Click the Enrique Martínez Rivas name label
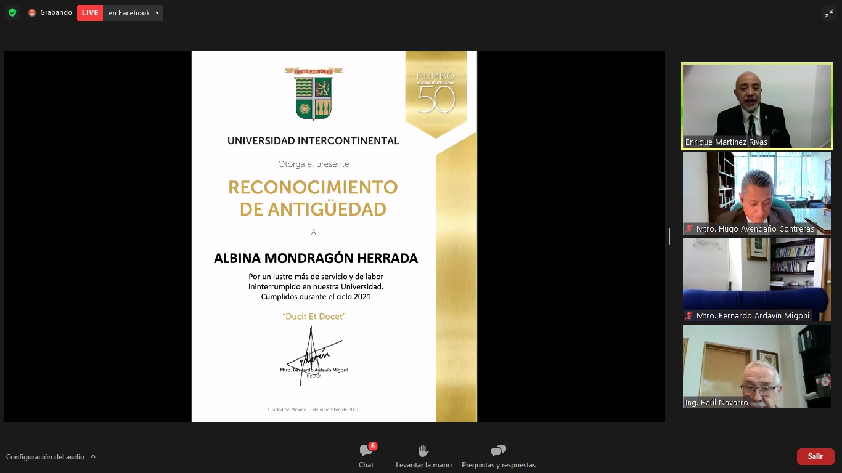Screen dimensions: 842x473 click(x=726, y=142)
